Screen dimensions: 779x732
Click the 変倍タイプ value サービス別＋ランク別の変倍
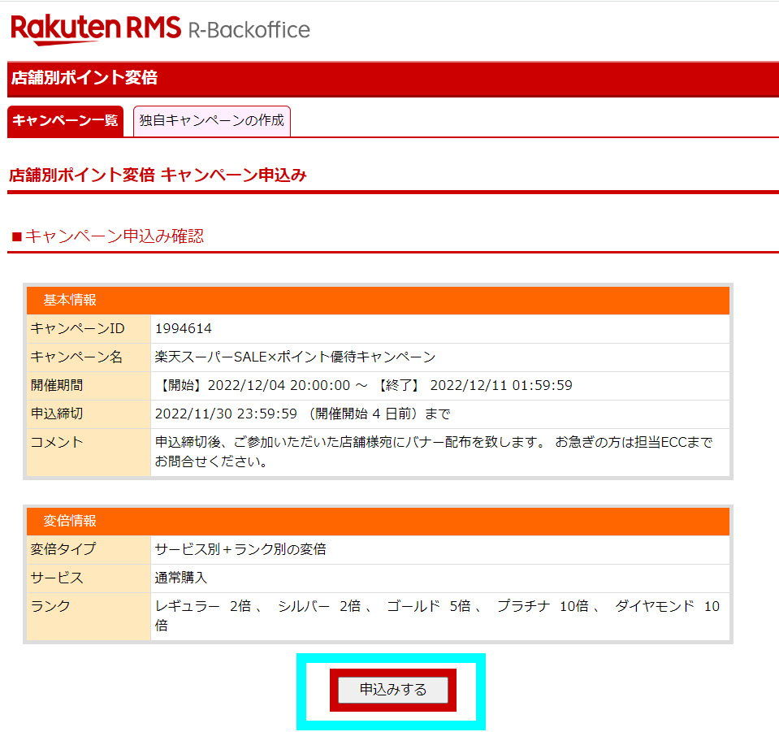240,549
